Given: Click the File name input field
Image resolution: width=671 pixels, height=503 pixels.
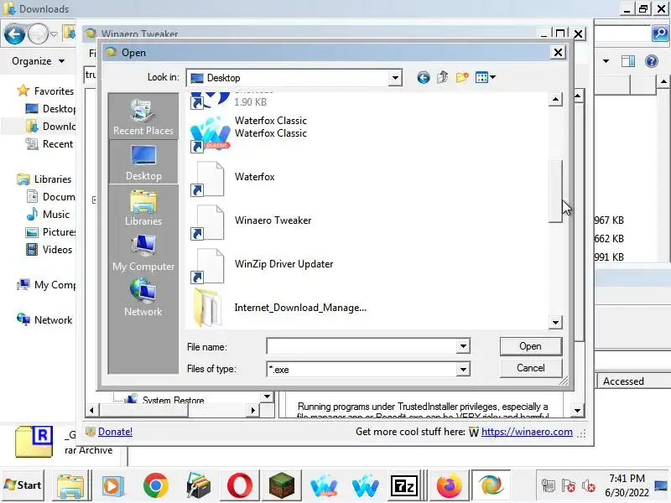Looking at the screenshot, I should coord(362,346).
